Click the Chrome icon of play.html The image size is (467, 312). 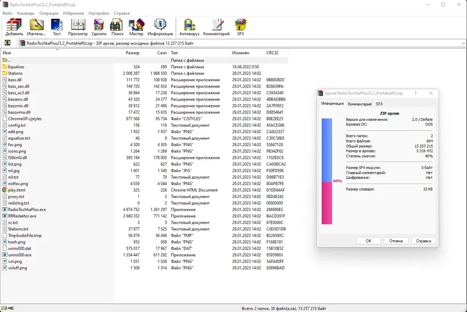click(5, 190)
